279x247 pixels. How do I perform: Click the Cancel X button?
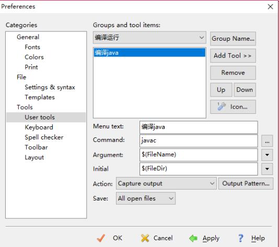pyautogui.click(x=157, y=238)
